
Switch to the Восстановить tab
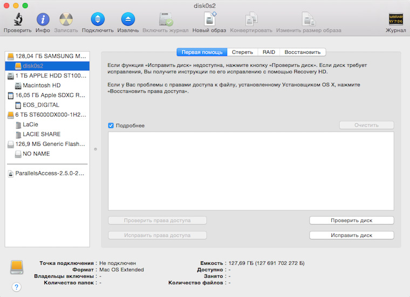click(302, 52)
